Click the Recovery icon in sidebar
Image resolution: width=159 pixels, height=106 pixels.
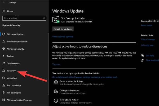coord(4,71)
